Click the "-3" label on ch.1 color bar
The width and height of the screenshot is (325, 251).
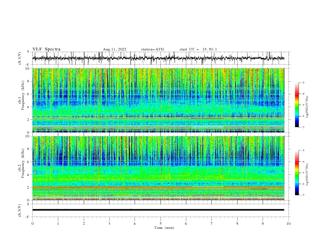point(303,82)
